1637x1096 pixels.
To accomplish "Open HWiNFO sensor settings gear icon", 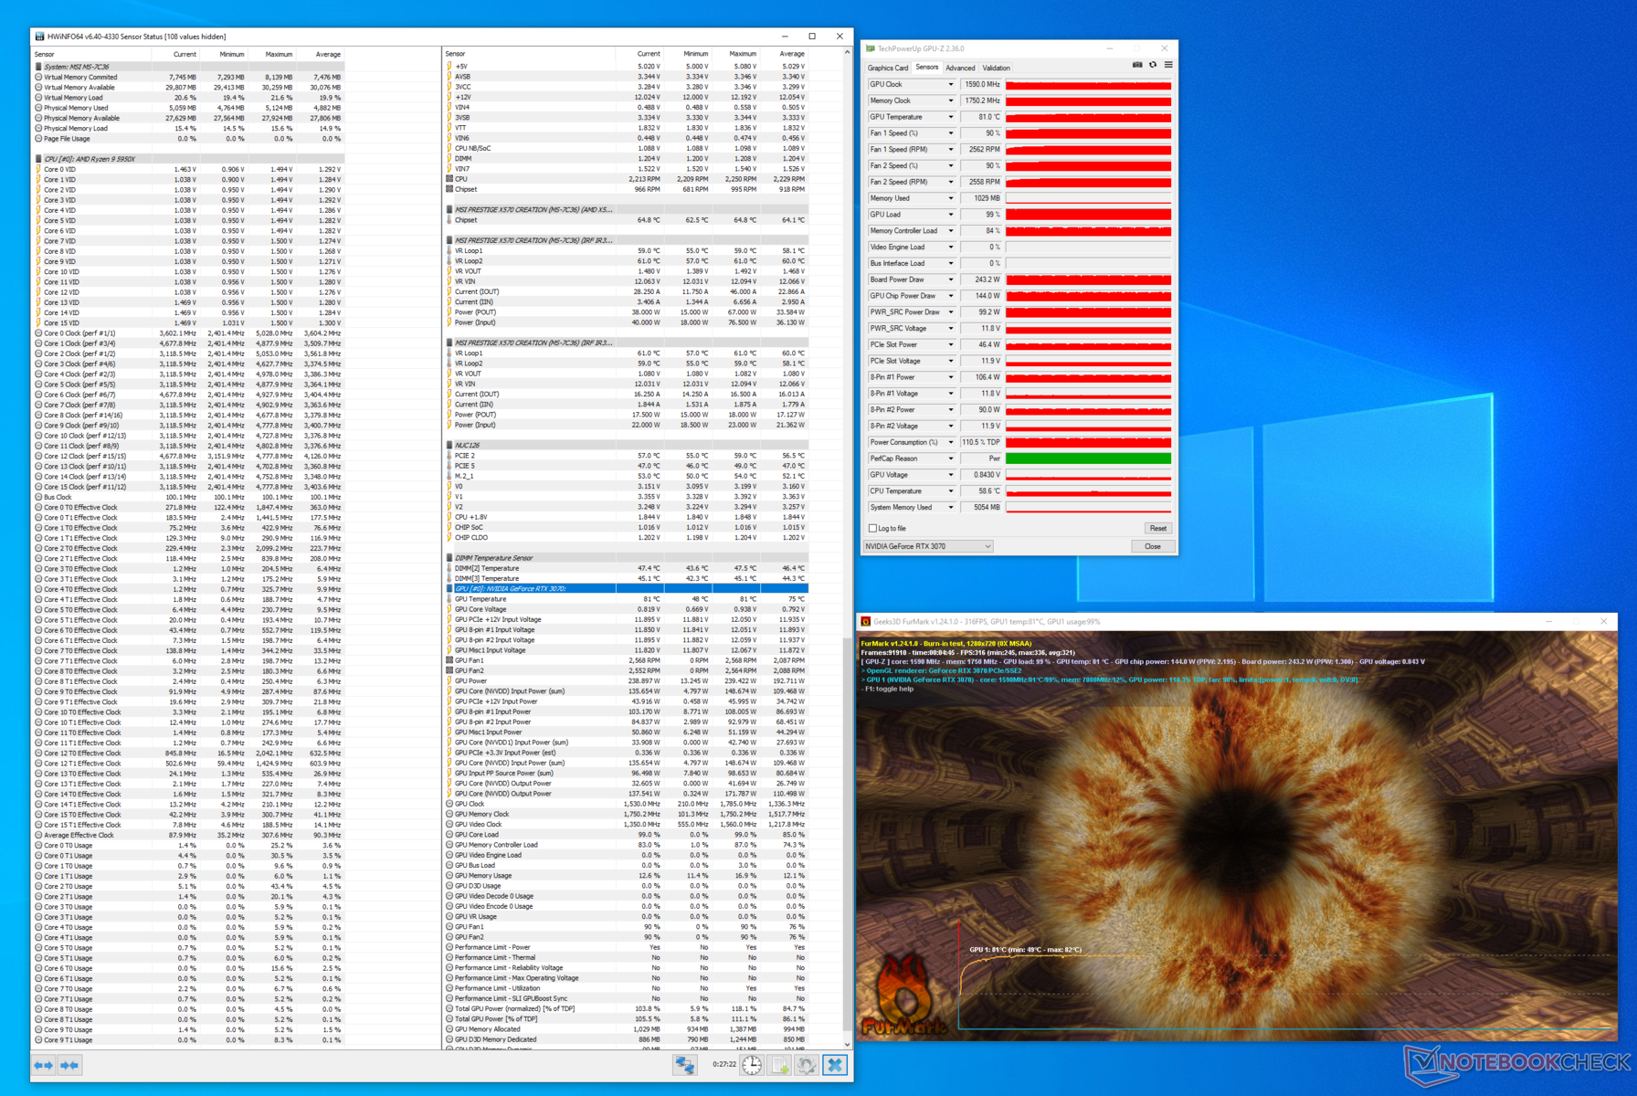I will 808,1065.
